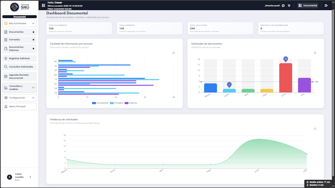Open Documentos Externos in sidebar
The height and width of the screenshot is (188, 335).
[20, 49]
